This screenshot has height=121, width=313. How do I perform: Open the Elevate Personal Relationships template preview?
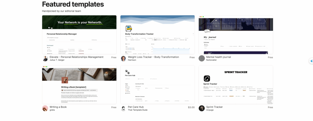(79, 35)
